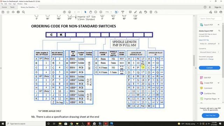Open the Edit menu
224x126 pixels.
(6, 4)
